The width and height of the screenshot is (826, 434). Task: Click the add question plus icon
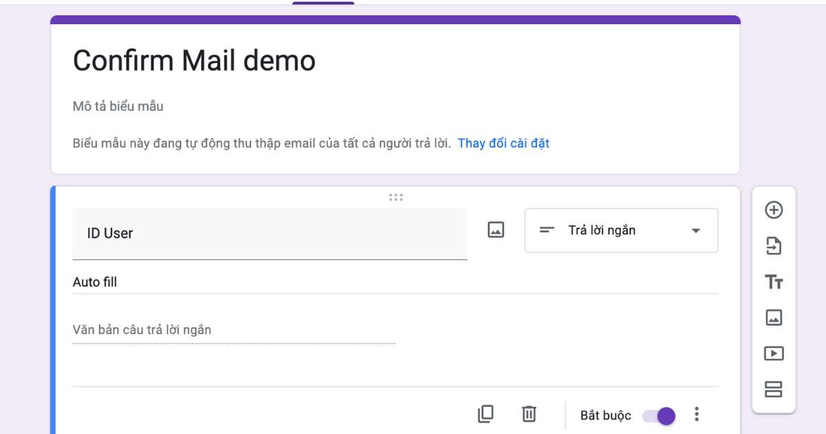pos(774,210)
